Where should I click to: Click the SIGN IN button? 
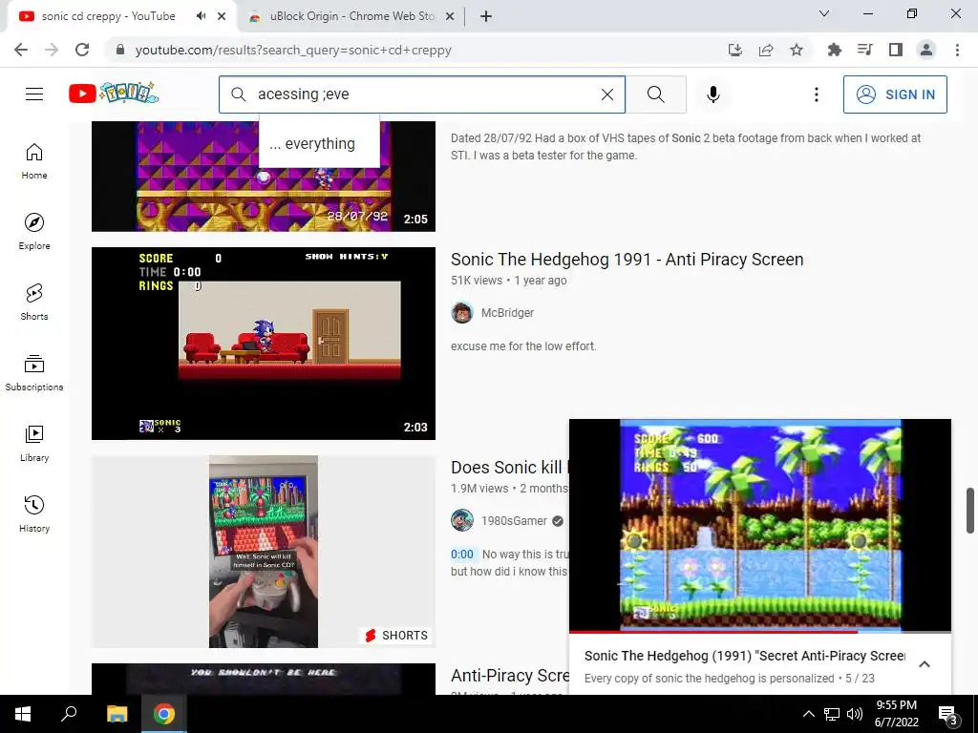tap(895, 94)
